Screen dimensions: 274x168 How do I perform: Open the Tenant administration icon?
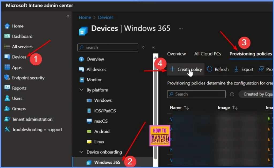coord(7,119)
